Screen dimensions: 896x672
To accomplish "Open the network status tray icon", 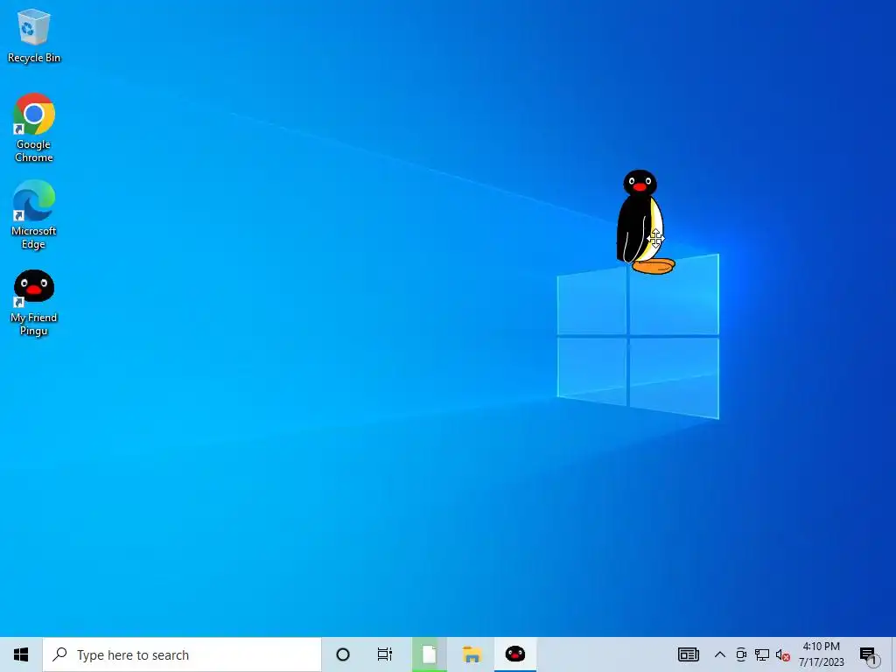I will pyautogui.click(x=762, y=654).
